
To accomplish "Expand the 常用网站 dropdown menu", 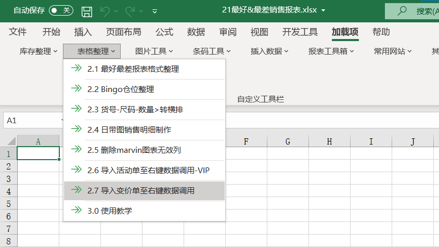I will coord(393,51).
